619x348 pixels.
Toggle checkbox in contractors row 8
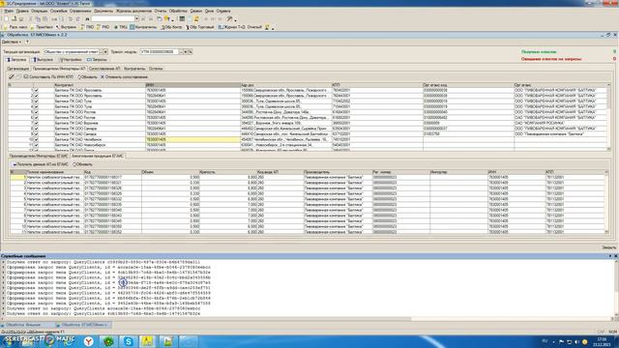click(x=36, y=129)
